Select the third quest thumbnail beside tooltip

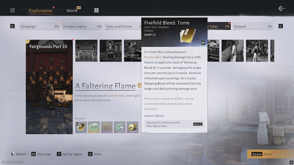click(x=133, y=51)
